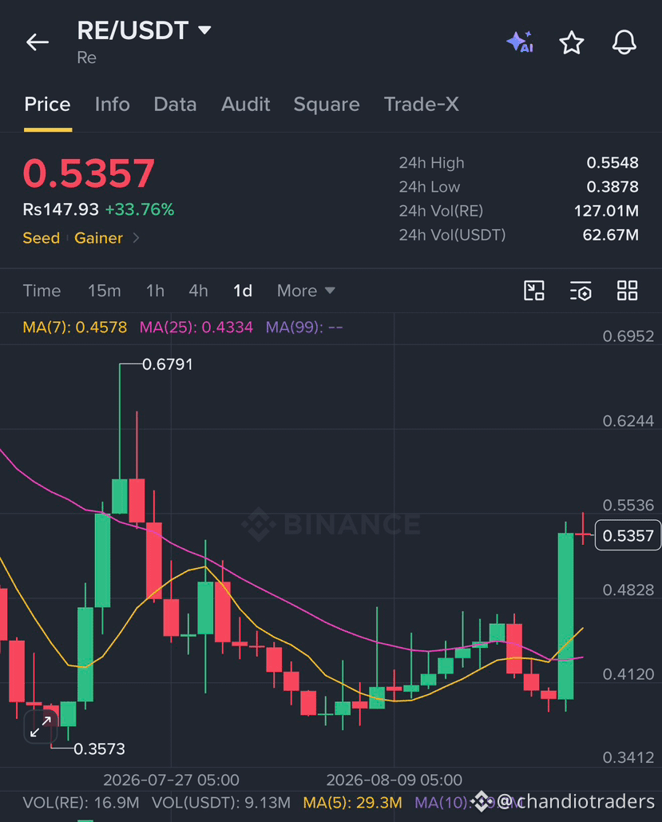Tap the +33.76% change value
Viewport: 662px width, 822px height.
coord(140,209)
